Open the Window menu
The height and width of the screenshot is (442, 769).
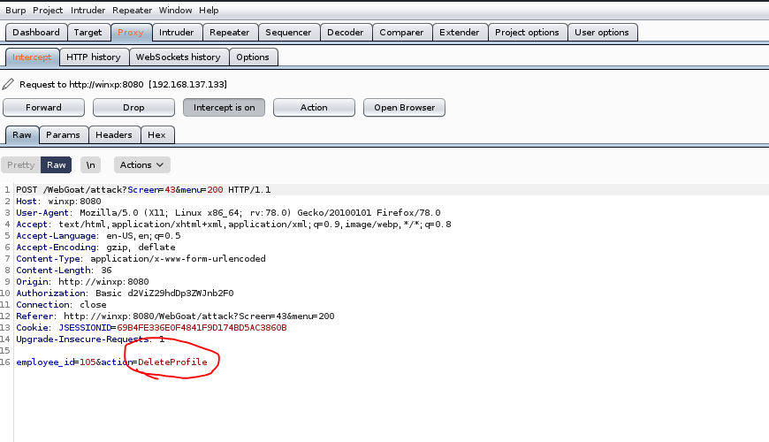click(x=175, y=11)
